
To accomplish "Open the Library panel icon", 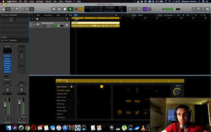I will 3,9.
